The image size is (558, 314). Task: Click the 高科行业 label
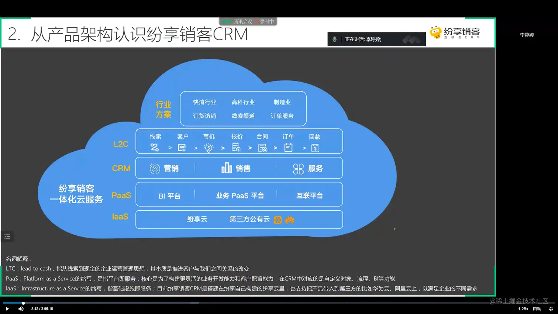pyautogui.click(x=243, y=102)
